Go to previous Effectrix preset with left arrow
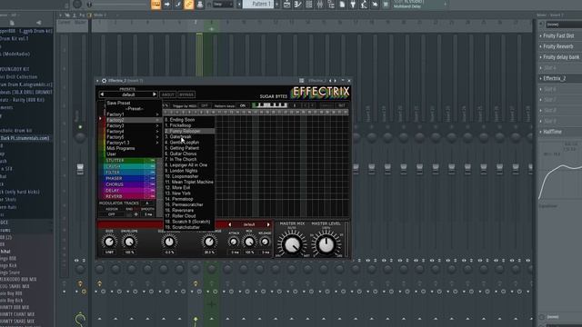The width and height of the screenshot is (582, 327). click(x=102, y=94)
